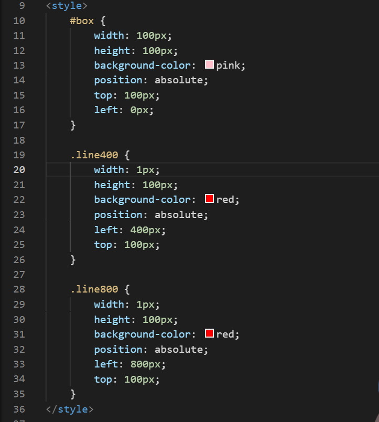Click 'position: absolute;' on line 23
Screen dimensions: 379x422
click(151, 215)
